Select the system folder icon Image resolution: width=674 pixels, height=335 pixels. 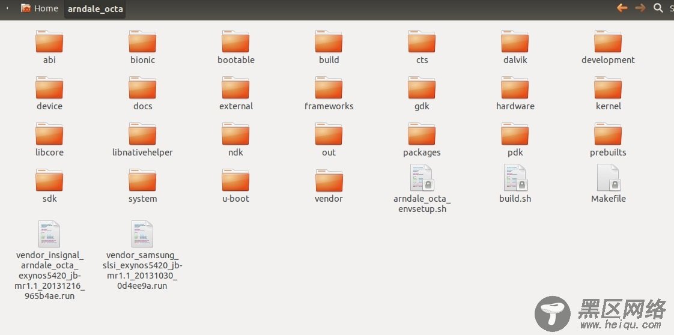pyautogui.click(x=142, y=180)
